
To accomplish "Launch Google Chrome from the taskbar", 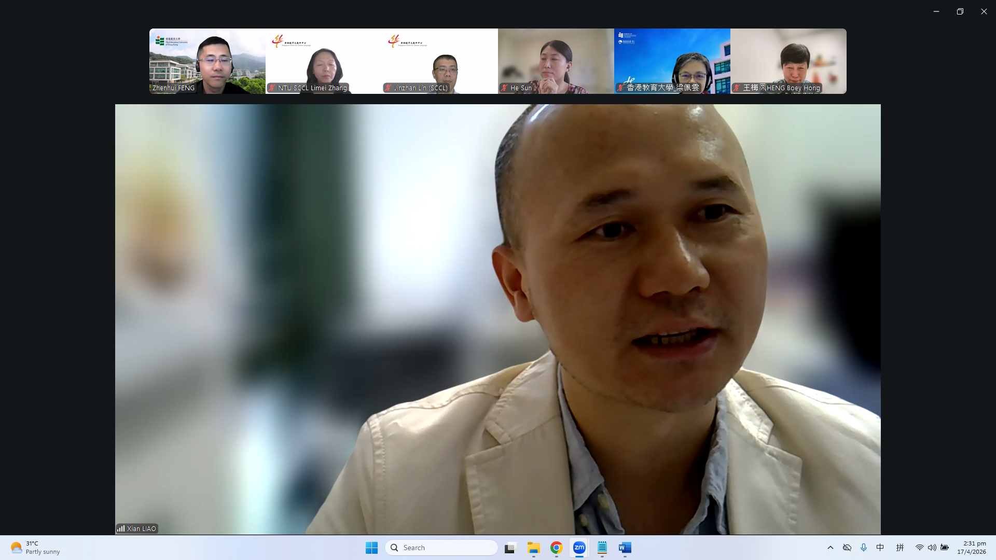I will 557,548.
